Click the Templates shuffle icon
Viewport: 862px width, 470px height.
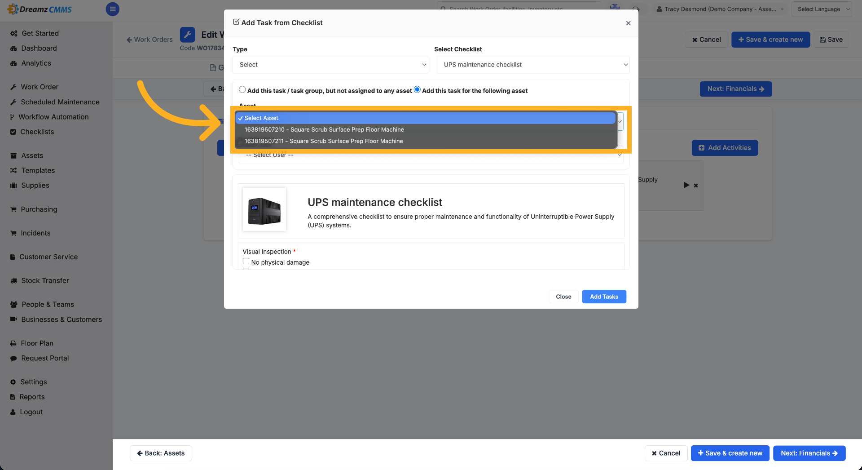click(13, 170)
